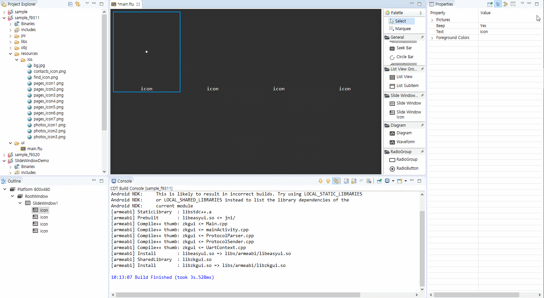Pick Slide Window Icon from palette
Screen dimensions: 544x298
tap(406, 114)
